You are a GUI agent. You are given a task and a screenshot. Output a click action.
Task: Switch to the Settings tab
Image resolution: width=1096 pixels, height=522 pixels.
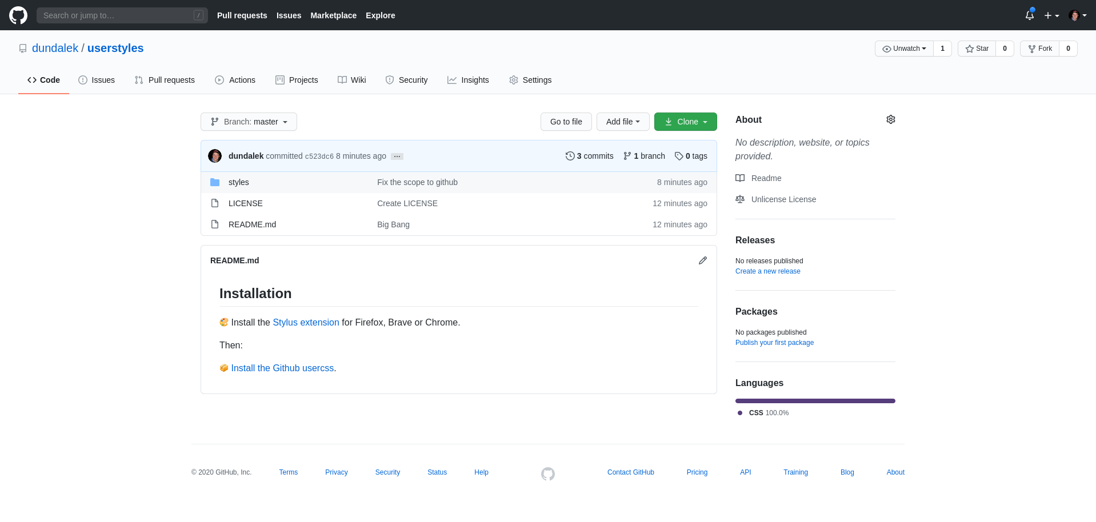coord(530,80)
